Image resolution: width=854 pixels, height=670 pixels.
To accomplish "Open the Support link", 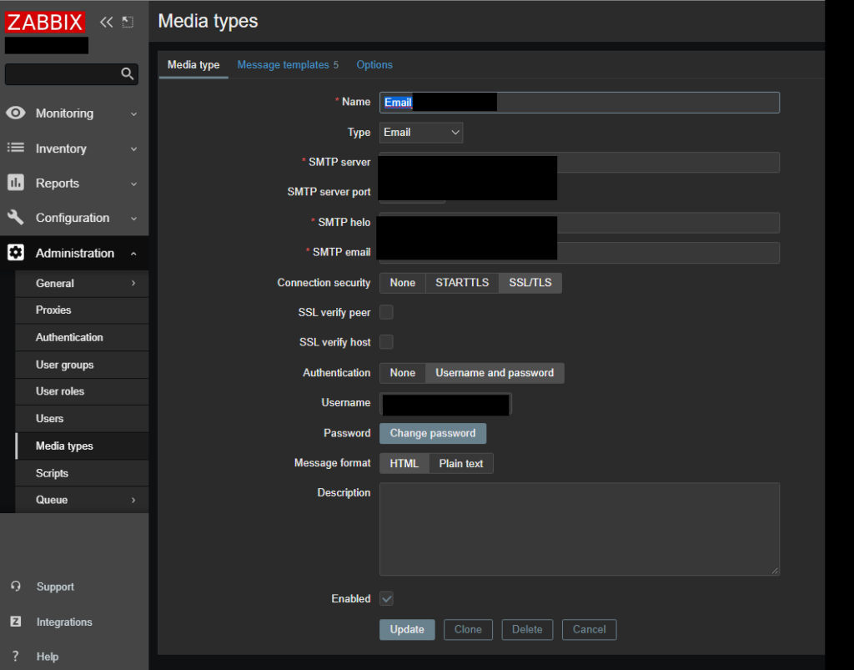I will [x=55, y=587].
